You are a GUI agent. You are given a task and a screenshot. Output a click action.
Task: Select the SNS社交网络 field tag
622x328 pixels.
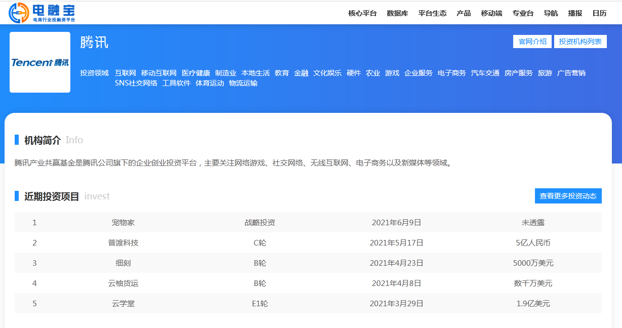(136, 83)
